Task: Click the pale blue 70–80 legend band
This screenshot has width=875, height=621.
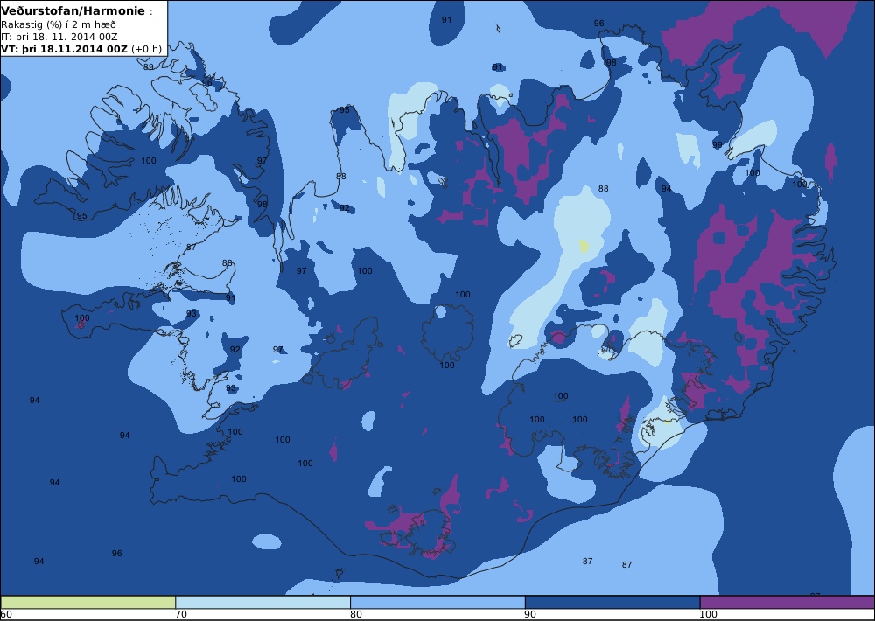Action: point(262,602)
